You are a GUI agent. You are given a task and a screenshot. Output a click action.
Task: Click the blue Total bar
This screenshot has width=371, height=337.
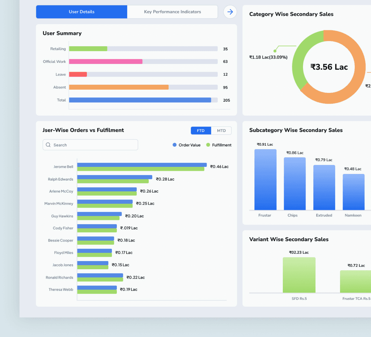140,100
